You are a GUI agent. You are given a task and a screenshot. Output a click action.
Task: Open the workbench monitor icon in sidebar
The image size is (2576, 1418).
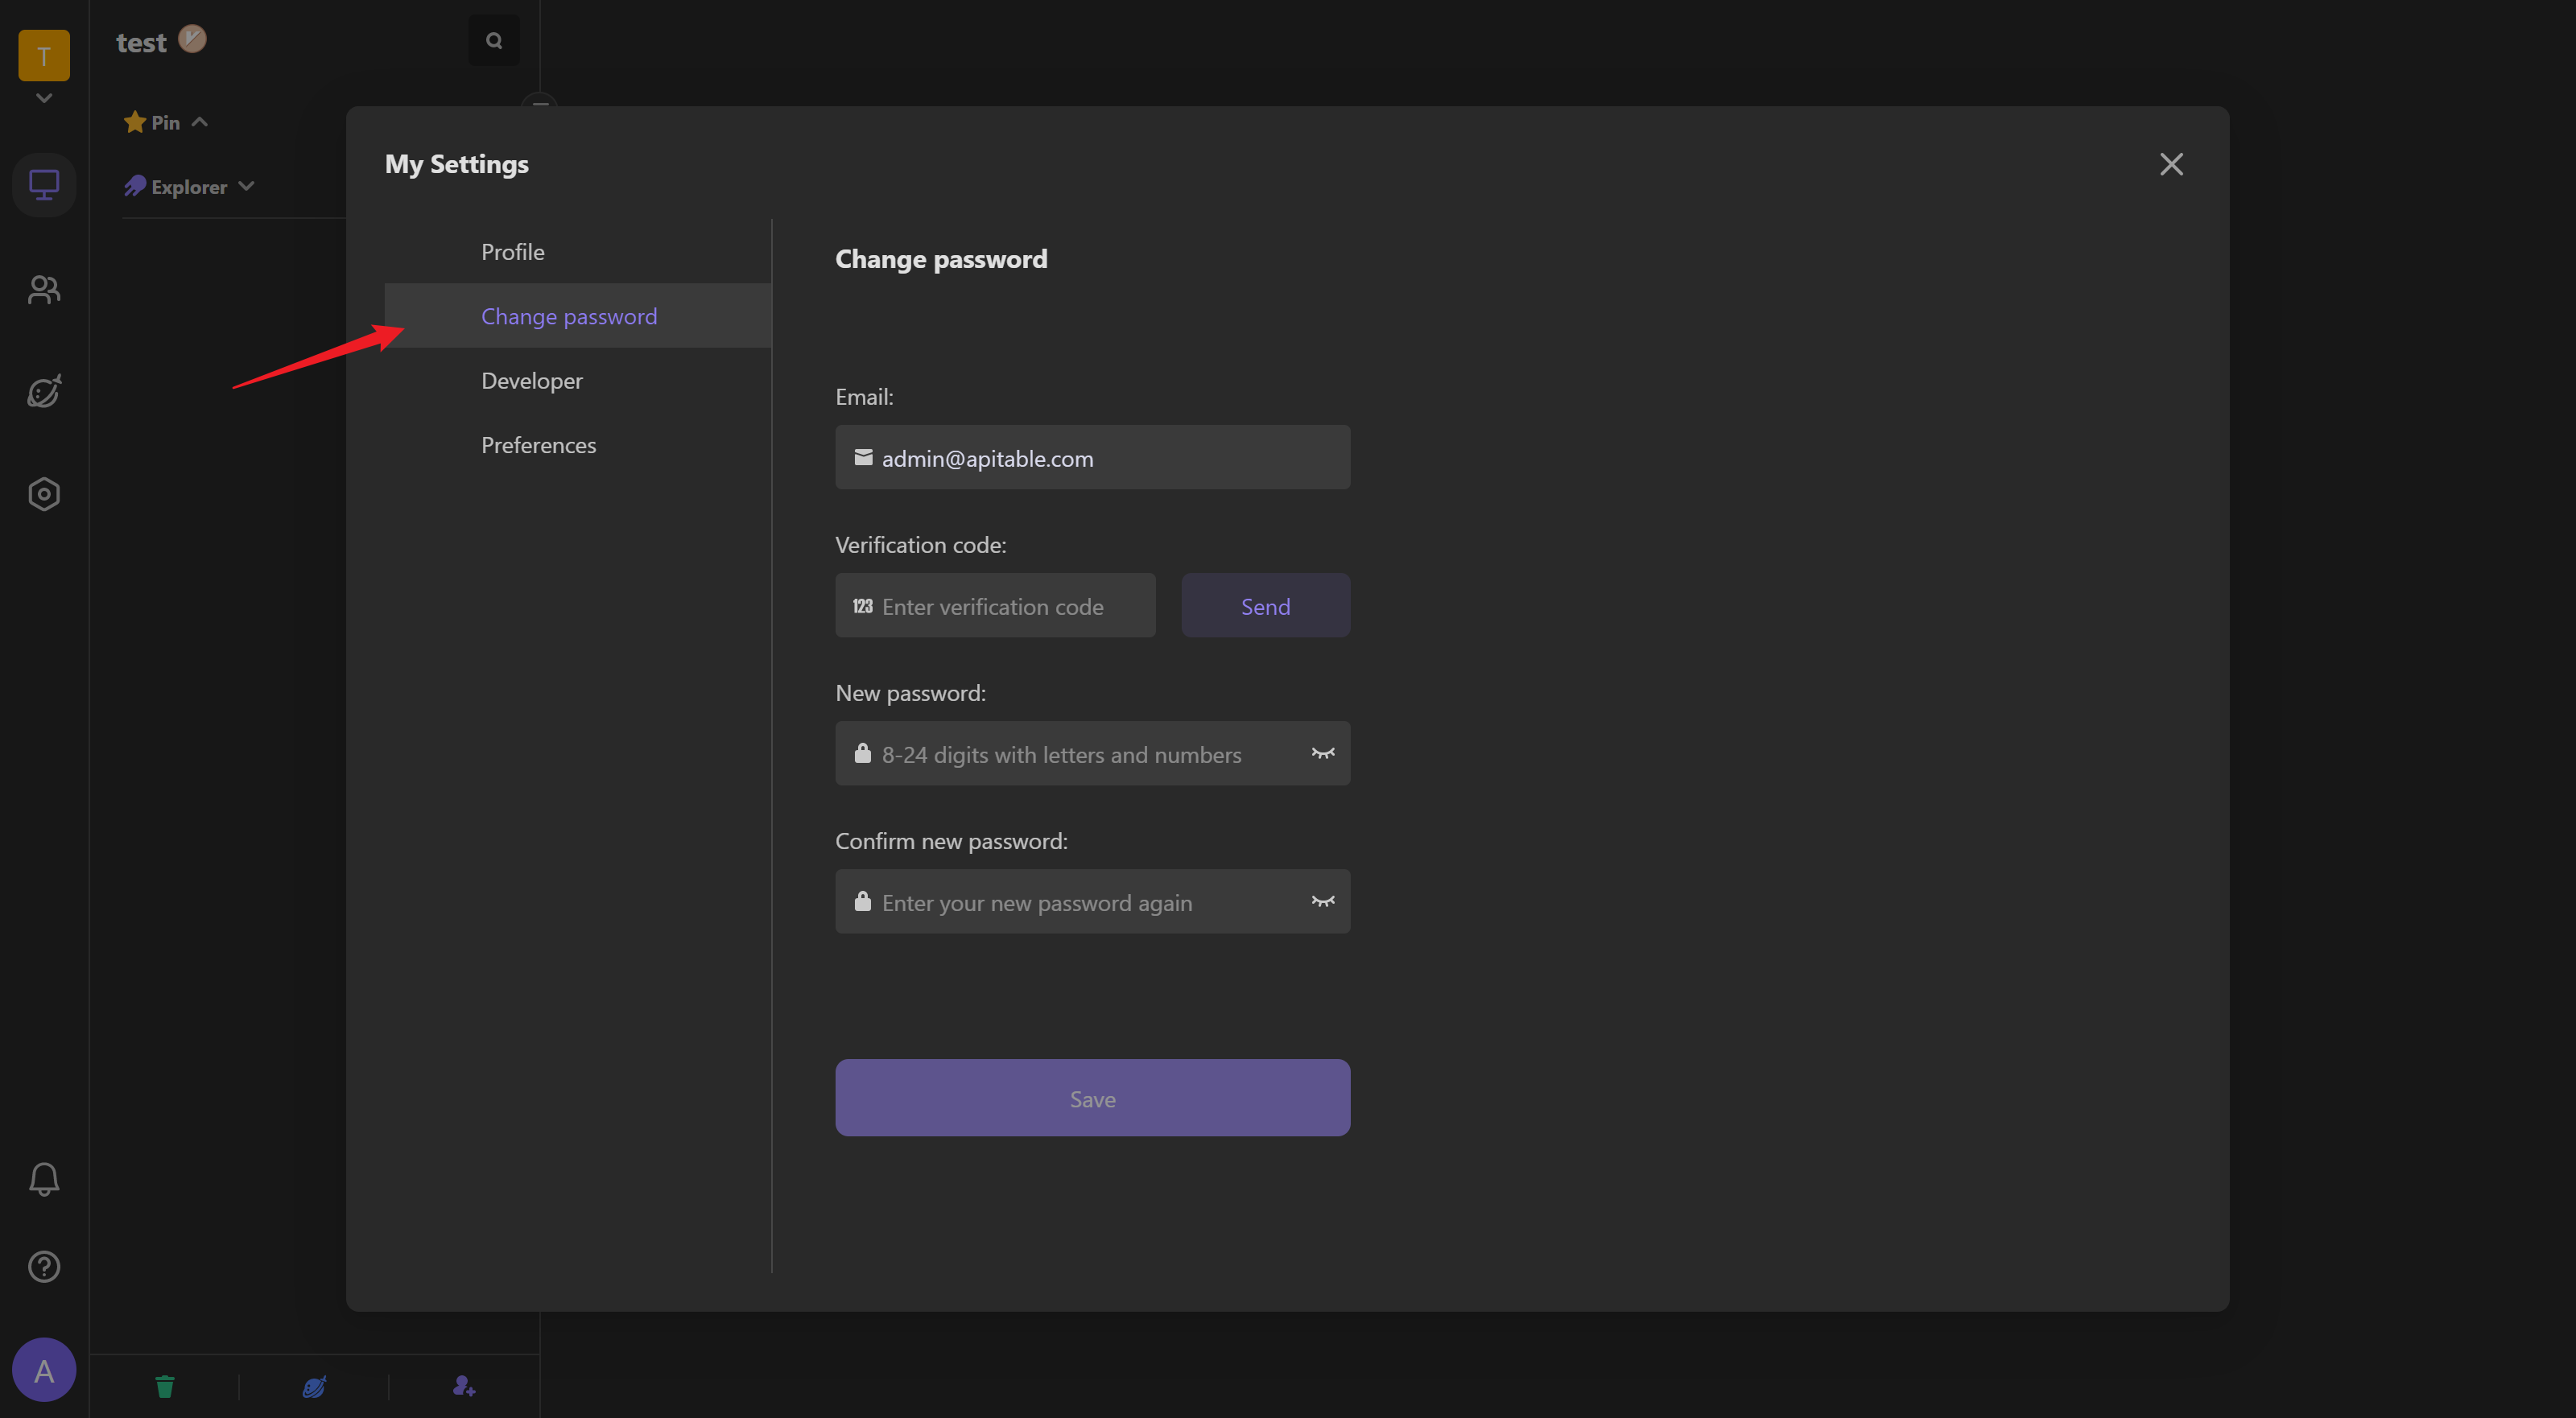click(x=44, y=184)
